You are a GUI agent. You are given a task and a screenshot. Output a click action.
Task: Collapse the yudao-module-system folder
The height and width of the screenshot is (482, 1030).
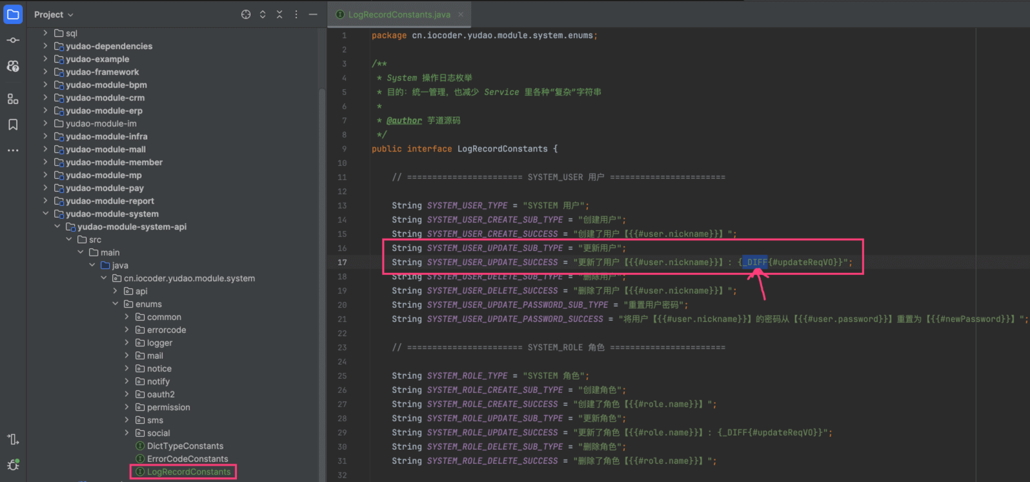click(x=45, y=214)
